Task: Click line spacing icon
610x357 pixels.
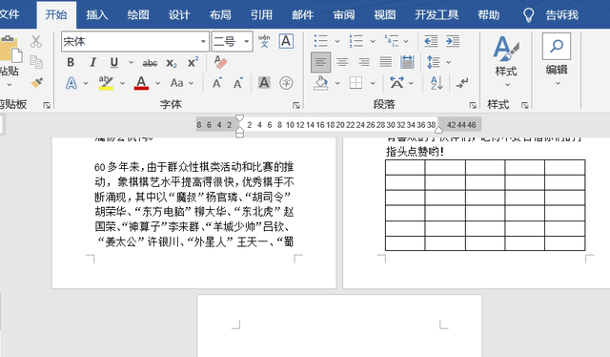Action: [x=434, y=62]
